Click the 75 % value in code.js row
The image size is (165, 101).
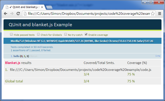[131, 74]
